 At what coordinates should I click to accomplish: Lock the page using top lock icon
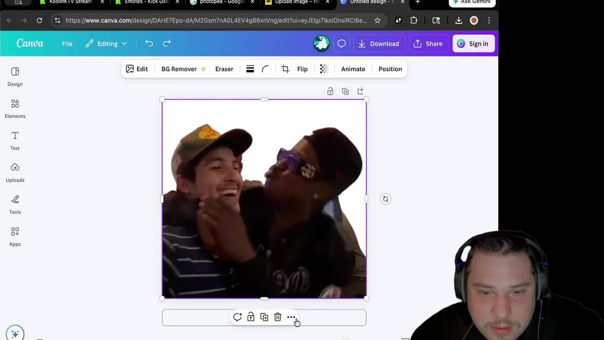tap(330, 91)
